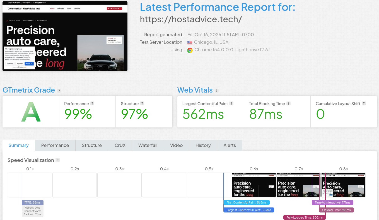The image size is (379, 220).
Task: Show help for Total Blocking Time
Action: click(x=289, y=103)
